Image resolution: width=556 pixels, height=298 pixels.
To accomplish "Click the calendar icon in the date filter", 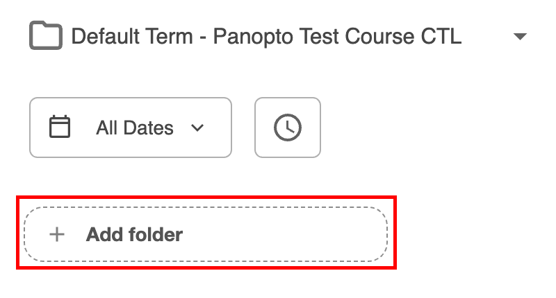I will click(x=60, y=128).
